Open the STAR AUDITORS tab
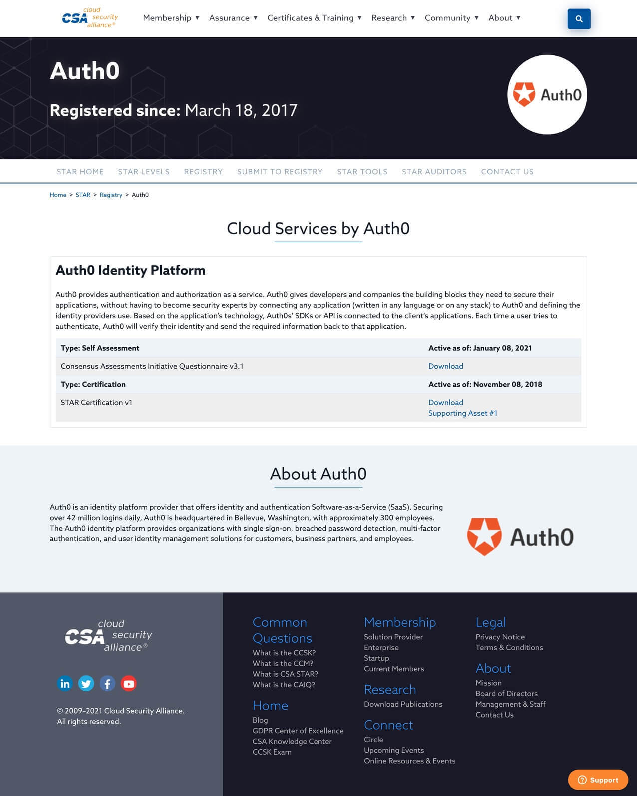The height and width of the screenshot is (796, 637). point(434,172)
